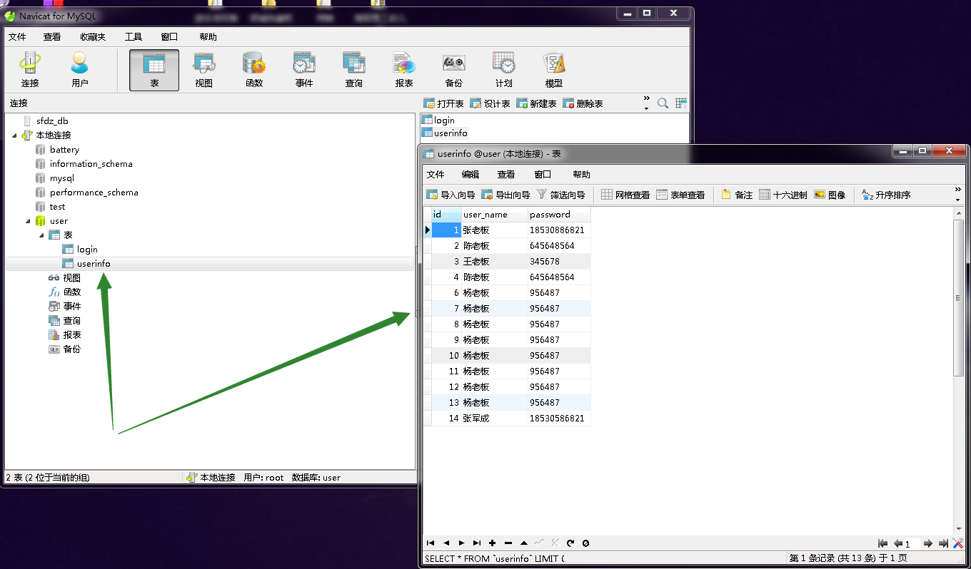
Task: Select the 备份 (Backup) tool
Action: [453, 68]
